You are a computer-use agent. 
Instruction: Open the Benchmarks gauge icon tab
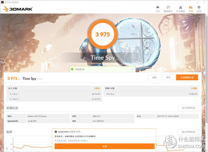point(168,9)
